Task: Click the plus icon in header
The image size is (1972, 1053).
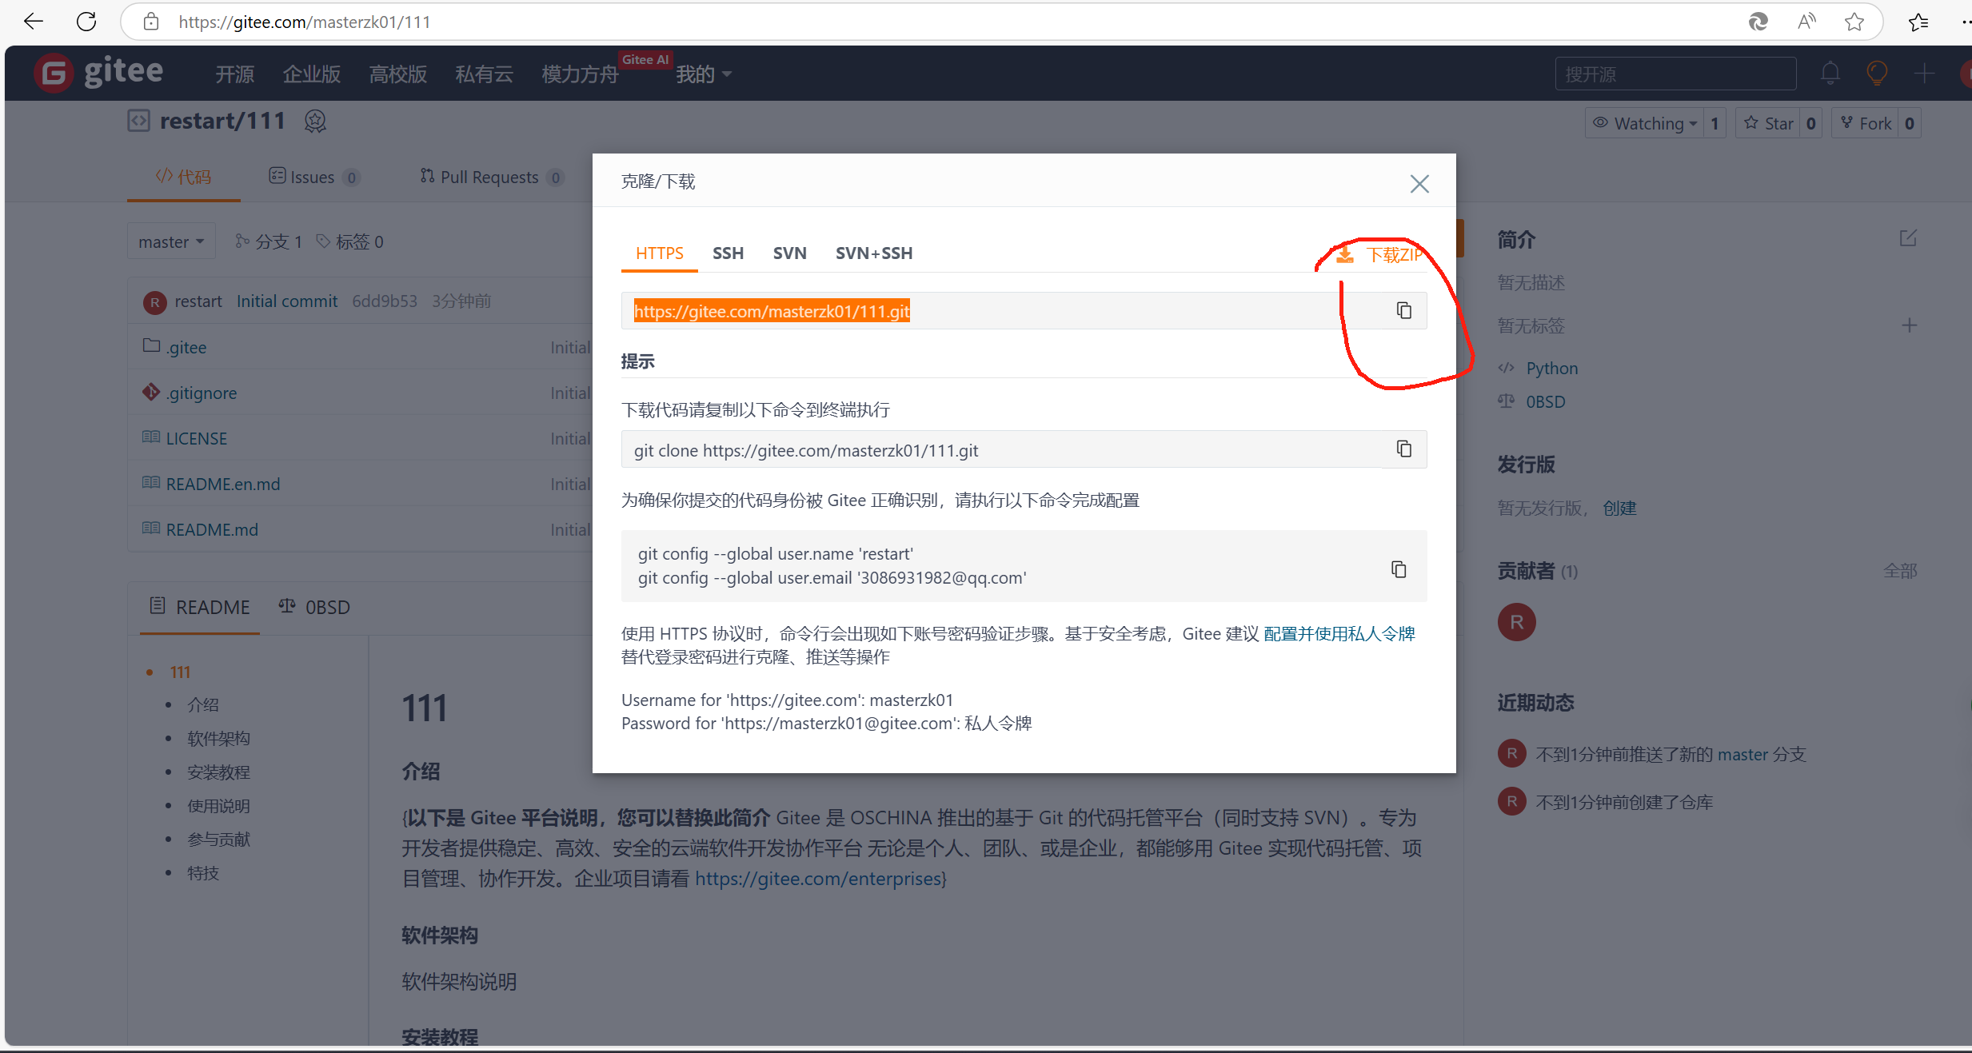Action: pos(1924,74)
